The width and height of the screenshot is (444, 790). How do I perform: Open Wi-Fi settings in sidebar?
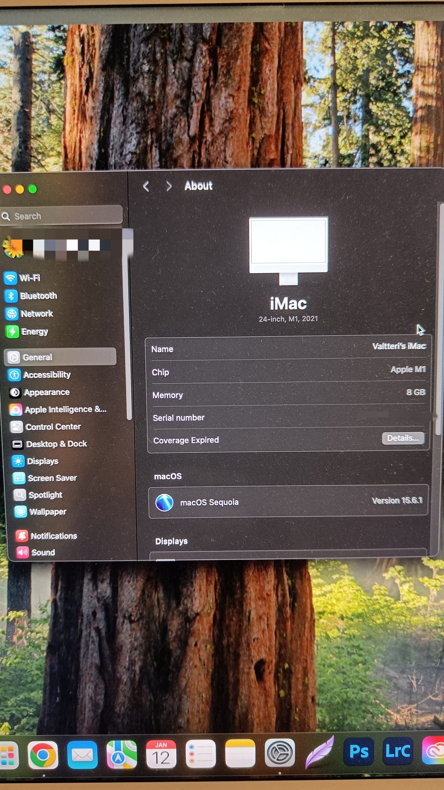tap(23, 278)
